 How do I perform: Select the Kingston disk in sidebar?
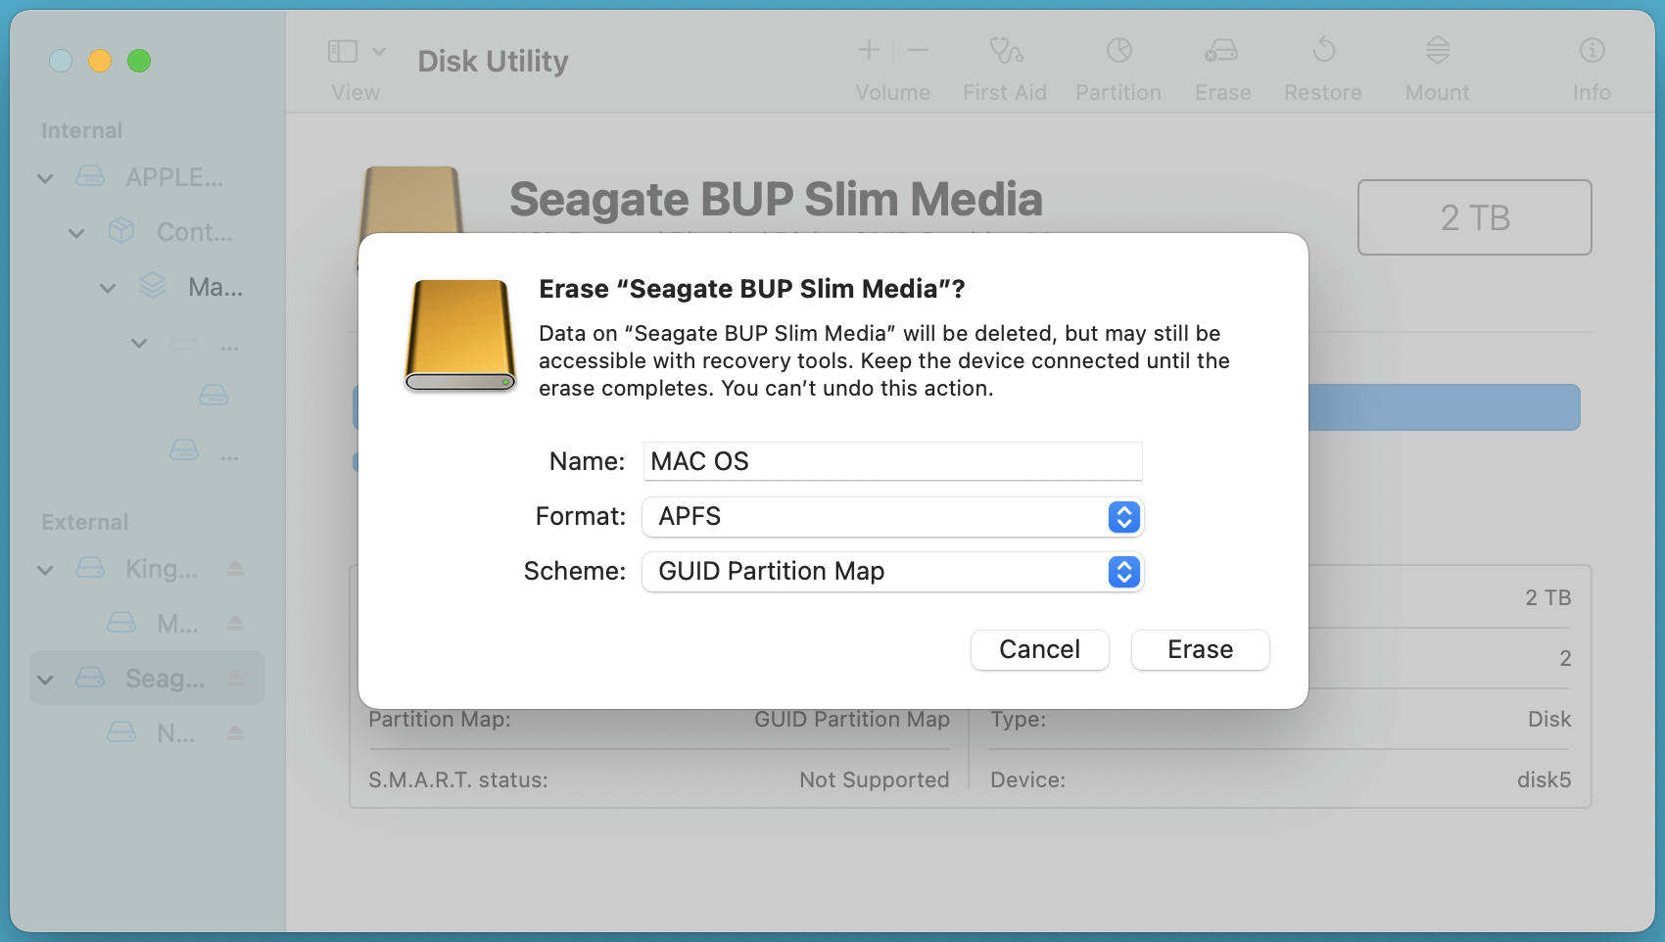[x=161, y=569]
